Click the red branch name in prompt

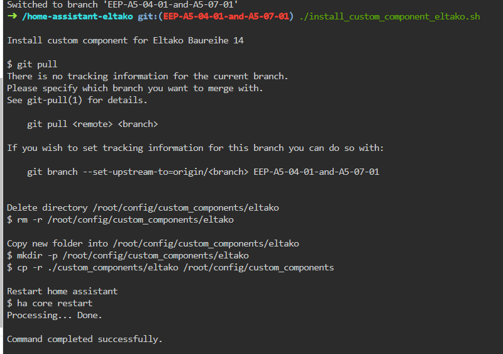coord(226,16)
